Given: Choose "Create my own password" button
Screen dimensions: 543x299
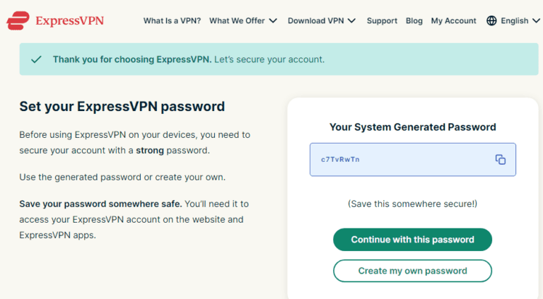Looking at the screenshot, I should tap(412, 271).
